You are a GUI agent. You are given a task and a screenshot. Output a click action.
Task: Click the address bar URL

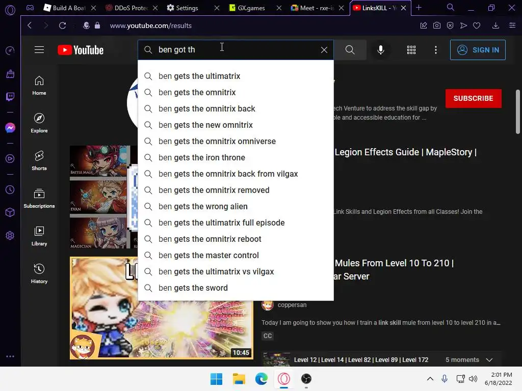(151, 25)
